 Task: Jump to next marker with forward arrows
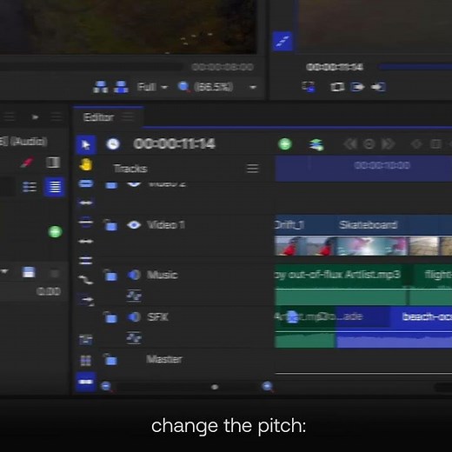[x=389, y=144]
